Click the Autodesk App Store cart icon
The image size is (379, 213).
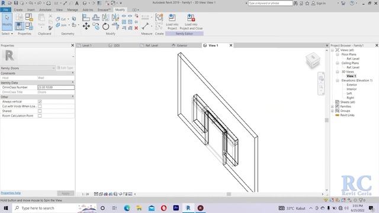[x=343, y=4]
